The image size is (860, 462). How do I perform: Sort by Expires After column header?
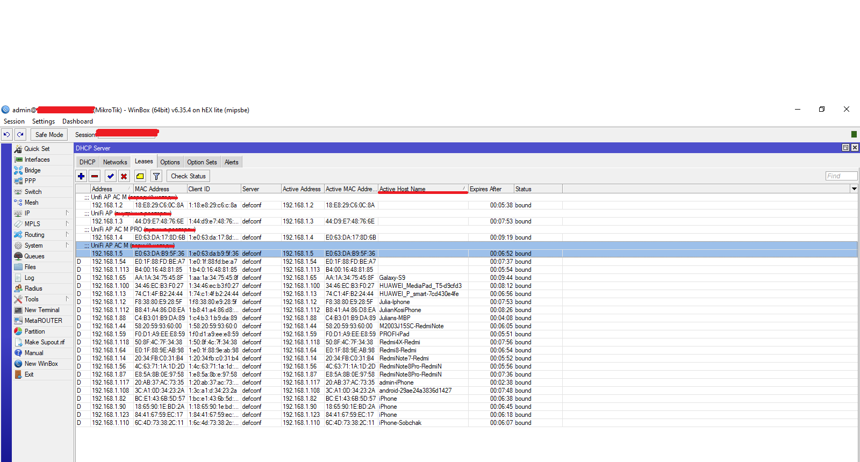click(x=491, y=189)
